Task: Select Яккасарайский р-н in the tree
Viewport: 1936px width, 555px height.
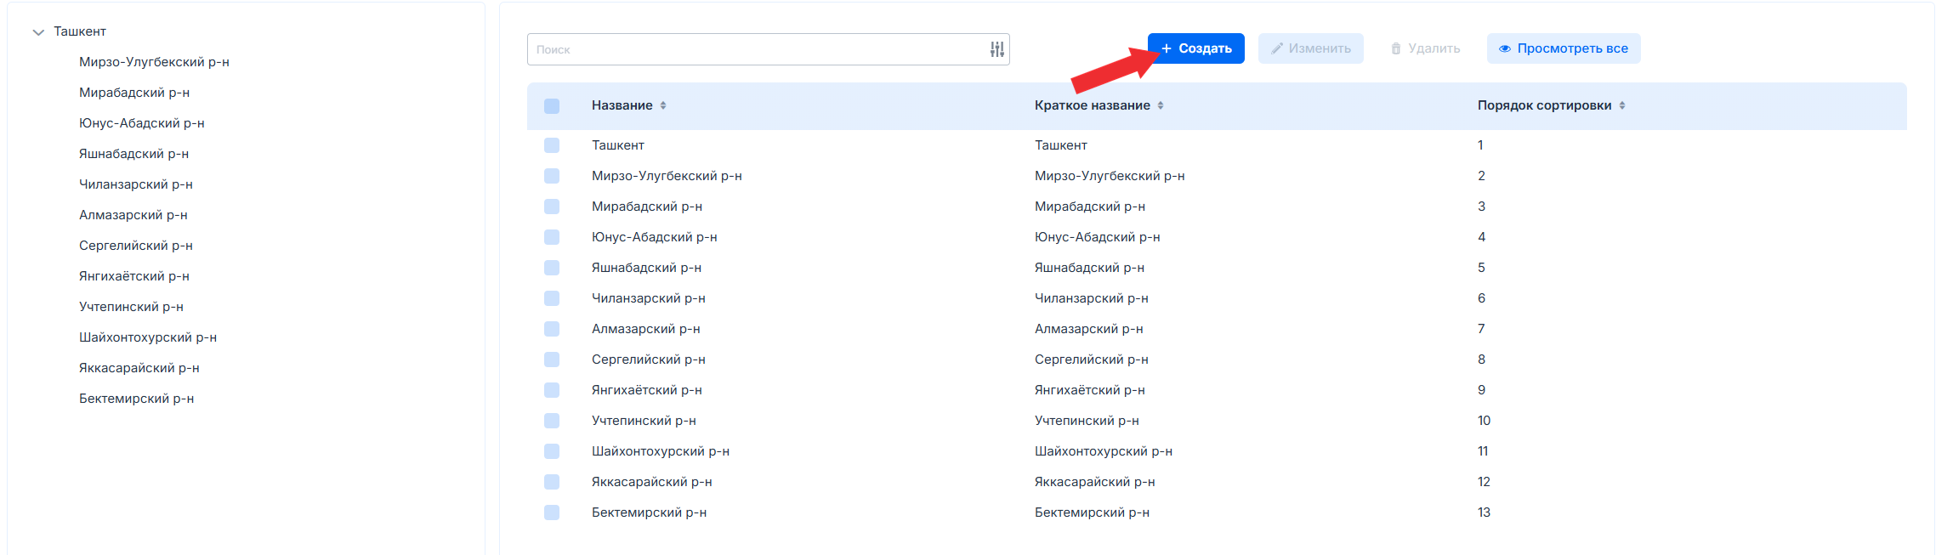Action: [x=139, y=368]
